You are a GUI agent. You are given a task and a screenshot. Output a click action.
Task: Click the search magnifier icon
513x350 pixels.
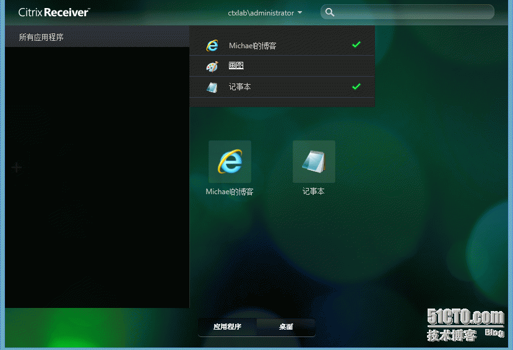pyautogui.click(x=329, y=12)
